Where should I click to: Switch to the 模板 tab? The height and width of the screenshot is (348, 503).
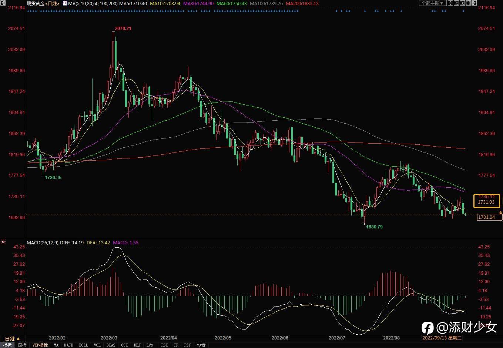pyautogui.click(x=22, y=345)
